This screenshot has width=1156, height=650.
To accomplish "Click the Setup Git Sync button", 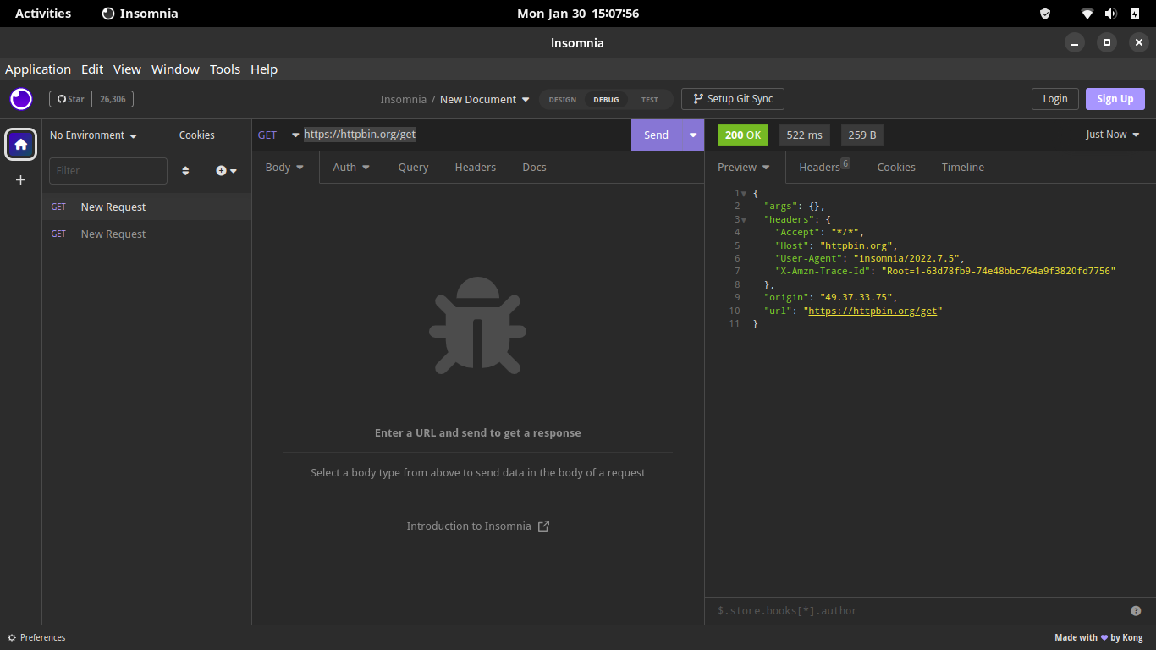I will point(732,99).
